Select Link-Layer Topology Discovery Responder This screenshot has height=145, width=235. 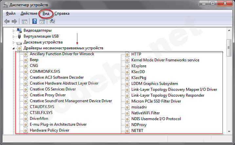click(x=168, y=95)
